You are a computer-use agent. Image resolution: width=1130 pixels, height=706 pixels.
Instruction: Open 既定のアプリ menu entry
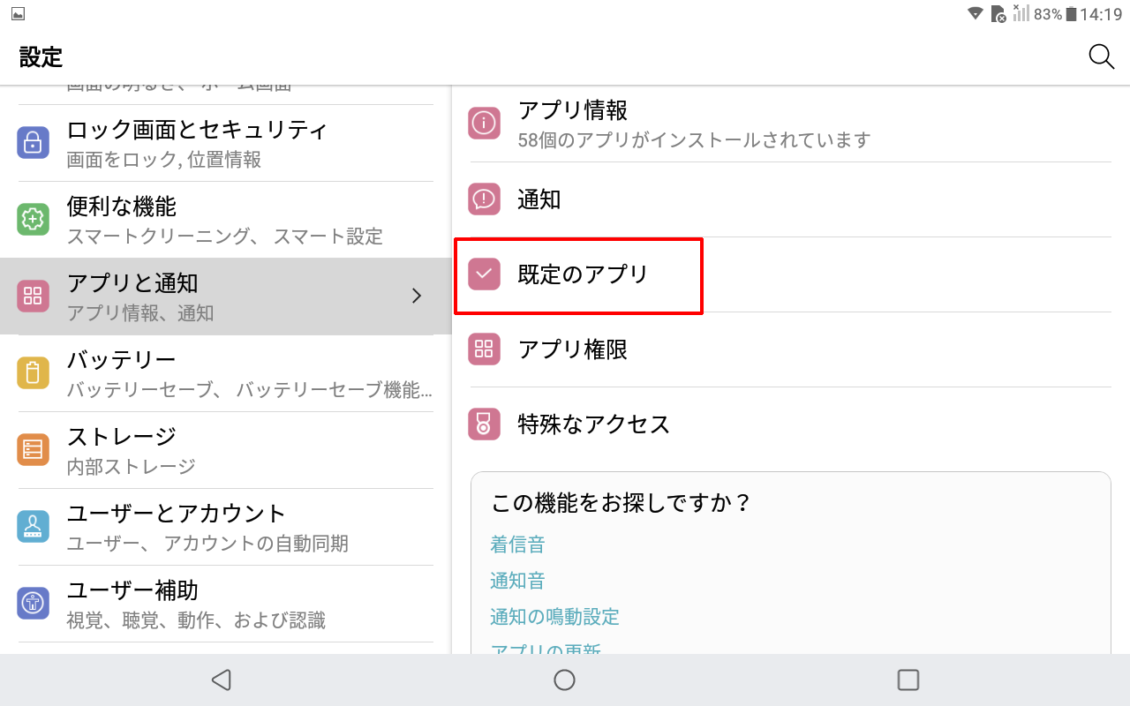(x=790, y=274)
